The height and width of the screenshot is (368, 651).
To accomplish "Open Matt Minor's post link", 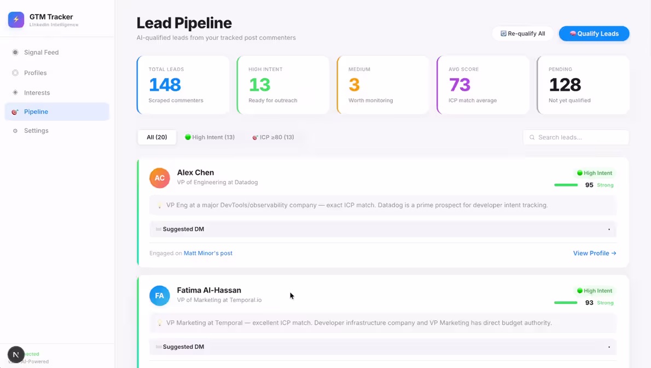I will 208,253.
